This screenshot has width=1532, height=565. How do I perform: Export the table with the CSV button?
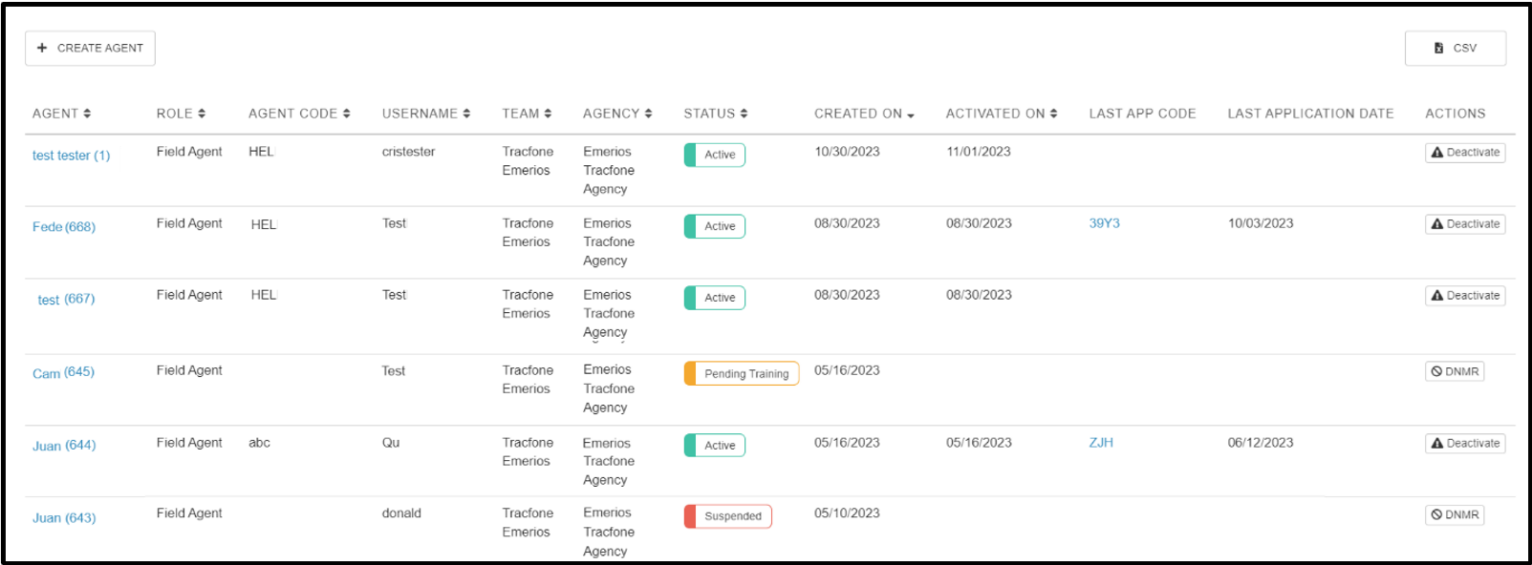tap(1455, 48)
